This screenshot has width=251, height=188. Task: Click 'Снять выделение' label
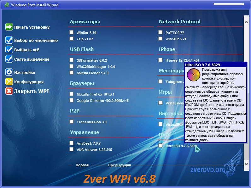[32, 59]
